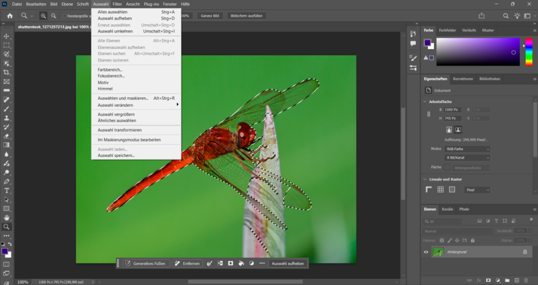Click the delete layer trash icon
Viewport: 538px width, 285px height.
526,281
